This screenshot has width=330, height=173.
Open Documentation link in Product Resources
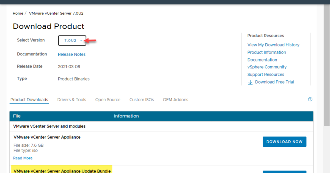[262, 60]
